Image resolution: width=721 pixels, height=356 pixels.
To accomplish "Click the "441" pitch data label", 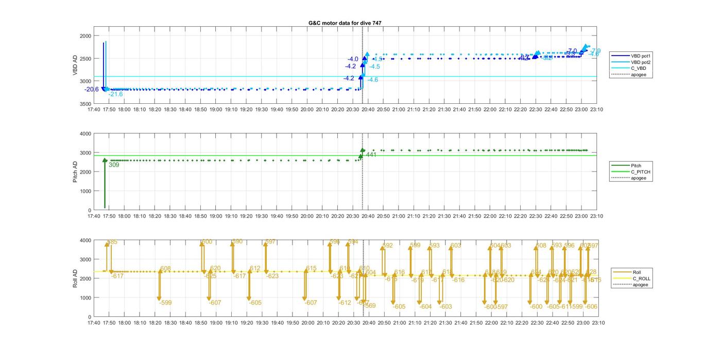I will click(x=371, y=155).
